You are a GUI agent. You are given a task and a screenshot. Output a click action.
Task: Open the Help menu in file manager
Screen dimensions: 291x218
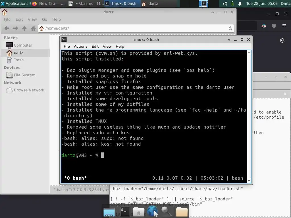tap(57, 19)
